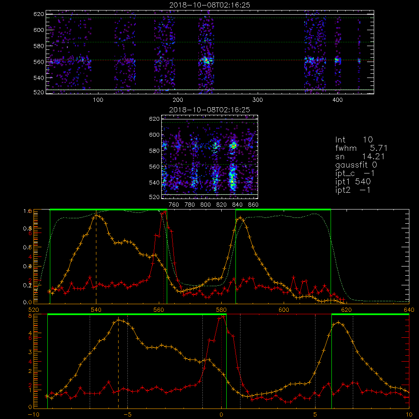Click the orange peak near 6 in bottom plot
This screenshot has height=419, width=419.
click(x=338, y=323)
